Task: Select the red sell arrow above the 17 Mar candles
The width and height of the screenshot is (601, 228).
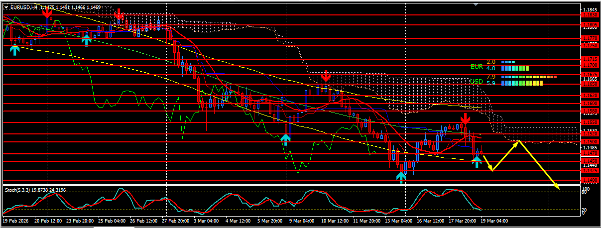Action: tap(465, 118)
